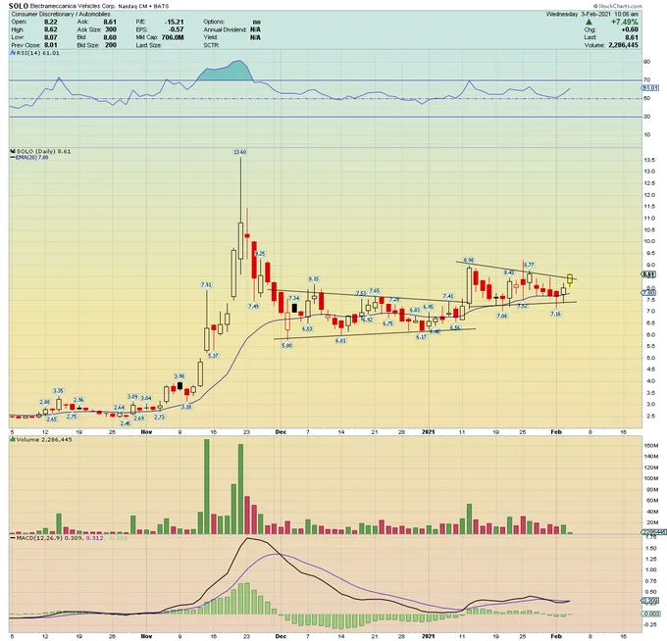The image size is (667, 641).
Task: Click the EMA(20) 7.80 legend entry
Action: point(31,157)
